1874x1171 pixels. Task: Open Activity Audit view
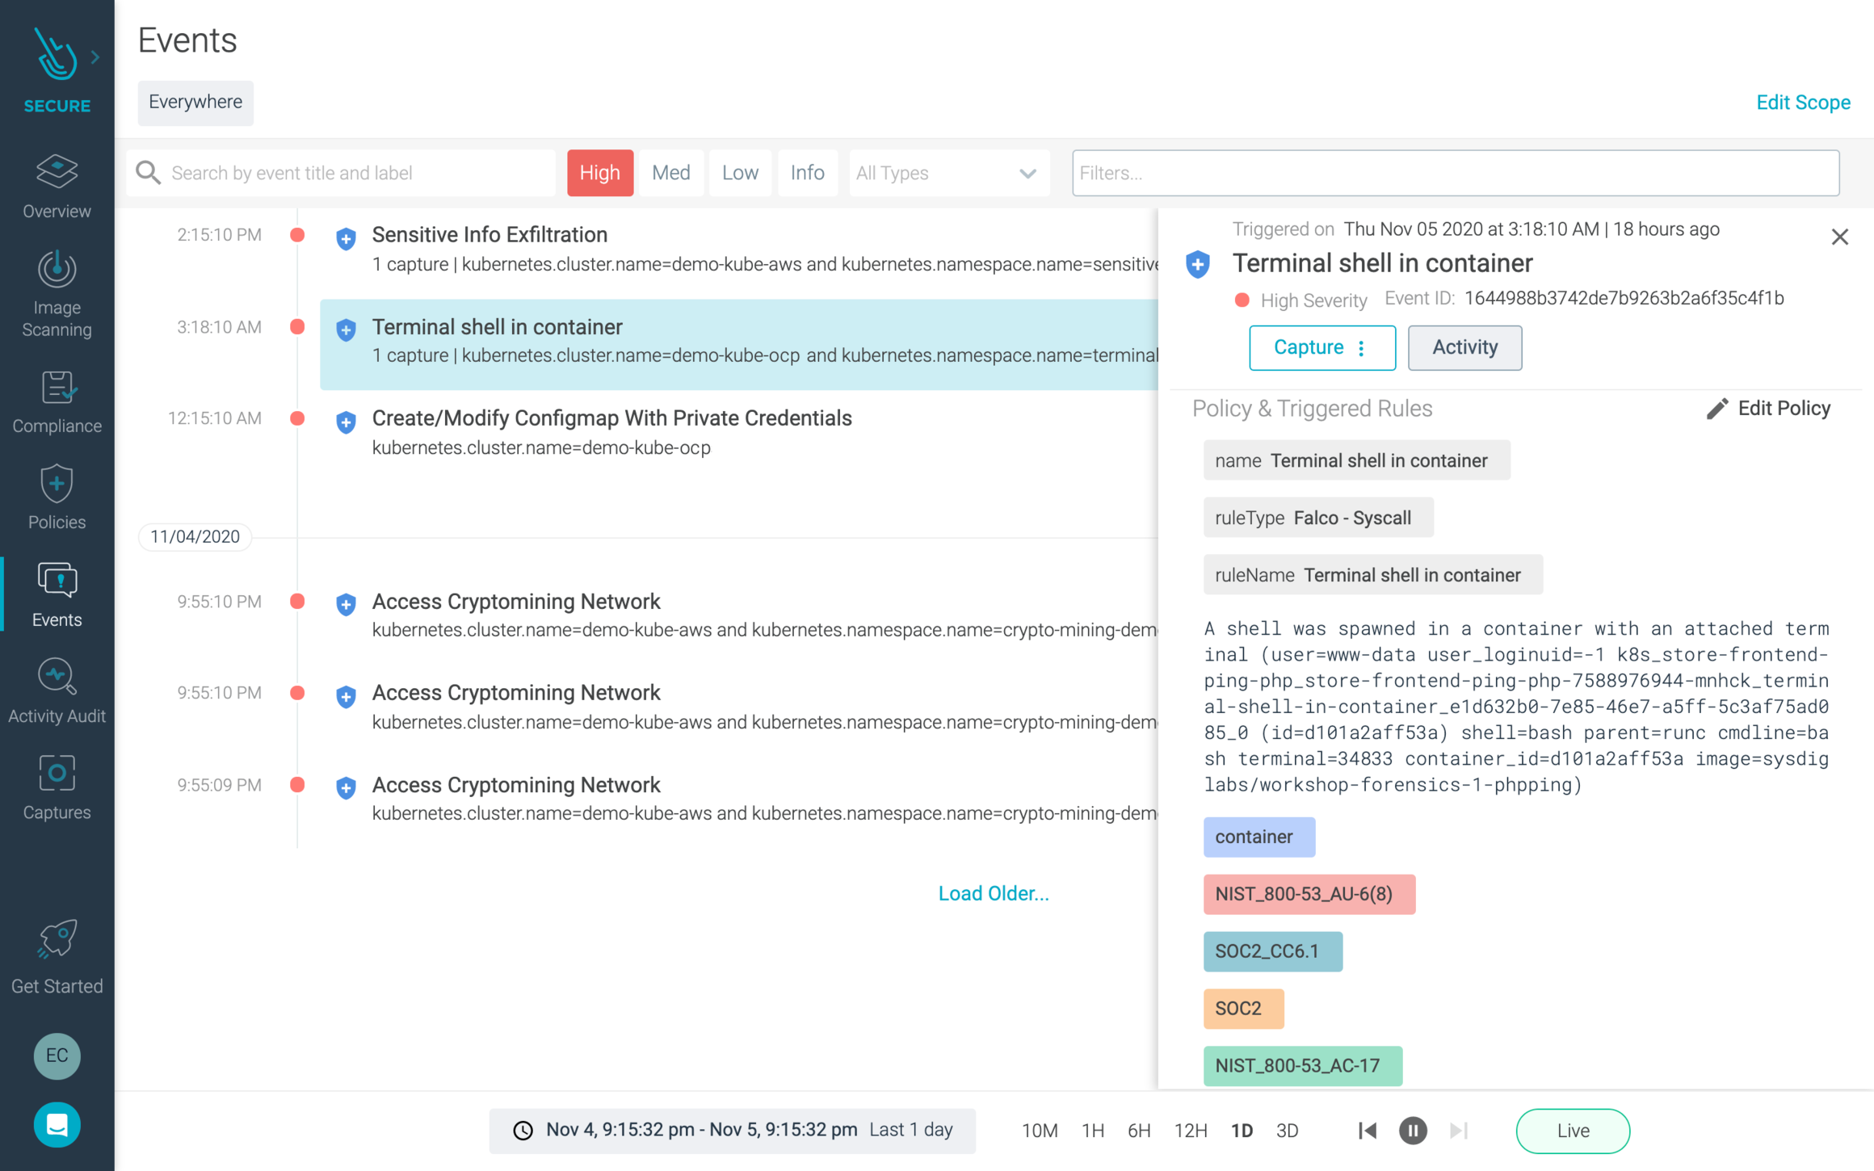point(57,691)
